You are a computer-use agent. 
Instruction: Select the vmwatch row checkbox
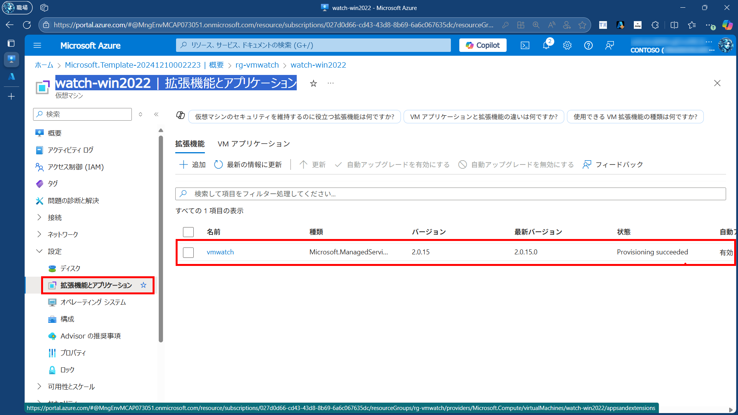coord(188,252)
